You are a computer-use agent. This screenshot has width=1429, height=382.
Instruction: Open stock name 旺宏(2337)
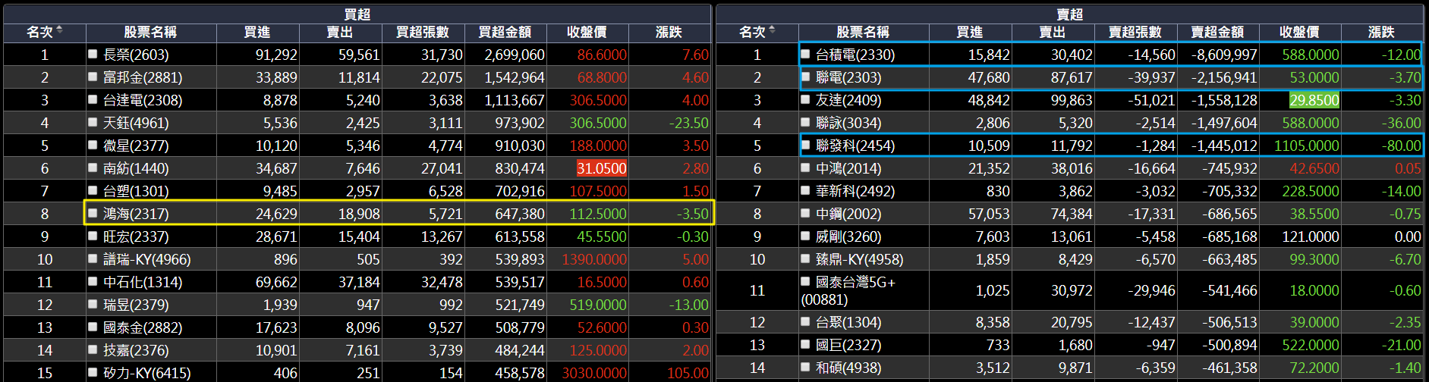[x=136, y=236]
